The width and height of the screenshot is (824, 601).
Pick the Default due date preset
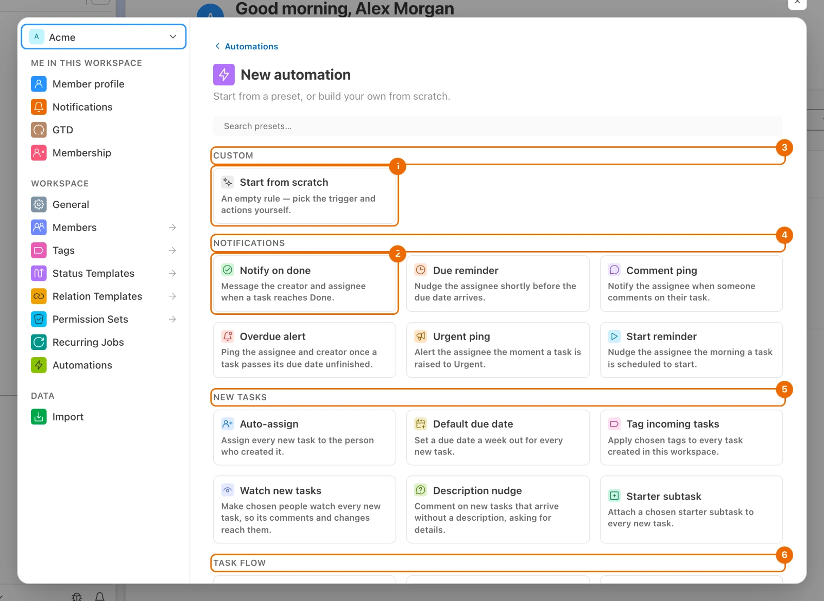click(x=498, y=437)
